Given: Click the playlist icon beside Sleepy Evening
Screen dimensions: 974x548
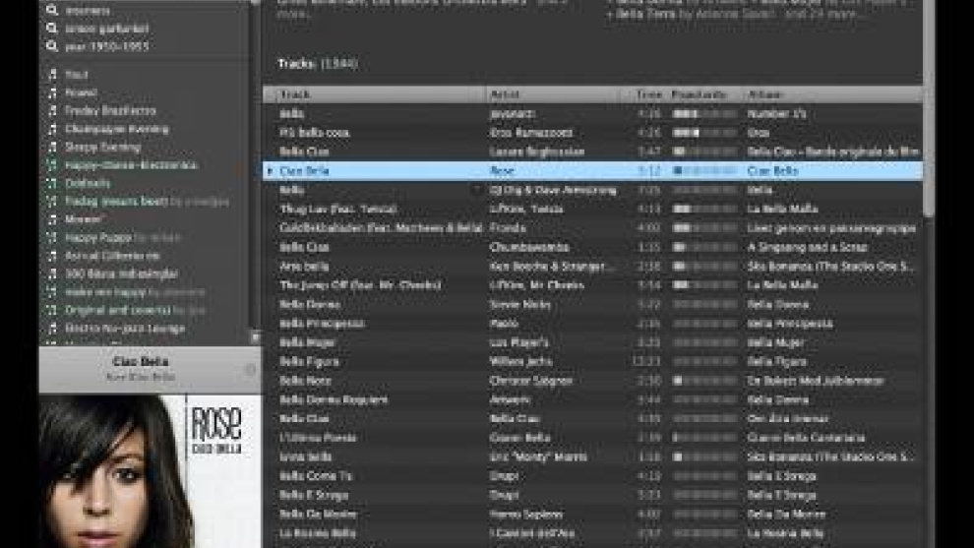Looking at the screenshot, I should (x=53, y=148).
